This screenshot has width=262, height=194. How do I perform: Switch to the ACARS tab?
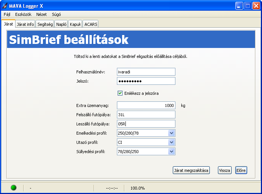click(x=91, y=24)
